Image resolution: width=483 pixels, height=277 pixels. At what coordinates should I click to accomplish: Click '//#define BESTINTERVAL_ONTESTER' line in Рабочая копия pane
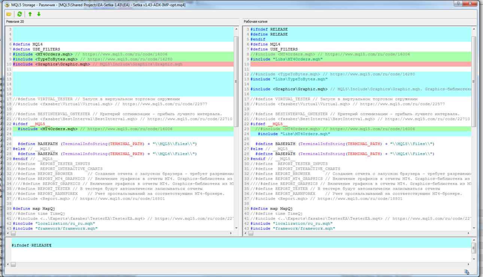coord(355,114)
